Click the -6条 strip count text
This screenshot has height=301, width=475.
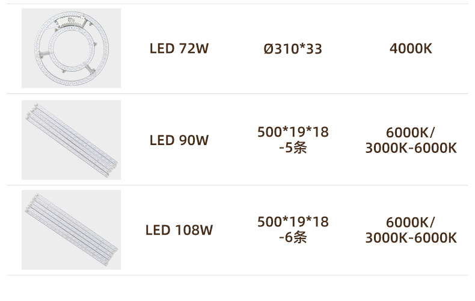pyautogui.click(x=293, y=237)
